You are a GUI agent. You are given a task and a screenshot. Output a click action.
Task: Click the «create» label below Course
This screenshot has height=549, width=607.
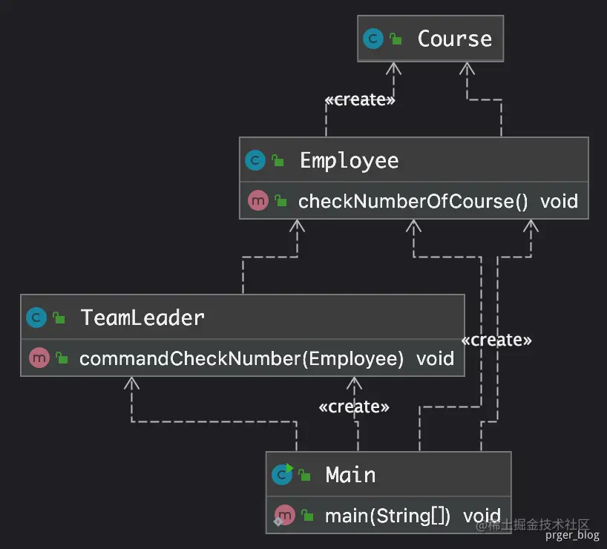point(360,99)
